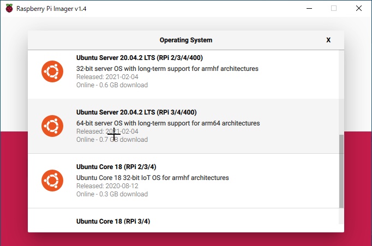Click the Operating System dialog heading

(186, 40)
